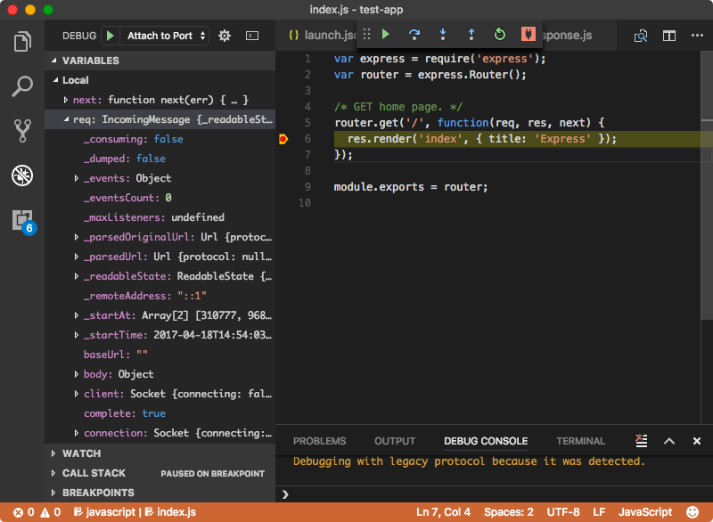This screenshot has width=713, height=522.
Task: Open the debug console icon in debug header
Action: (252, 36)
